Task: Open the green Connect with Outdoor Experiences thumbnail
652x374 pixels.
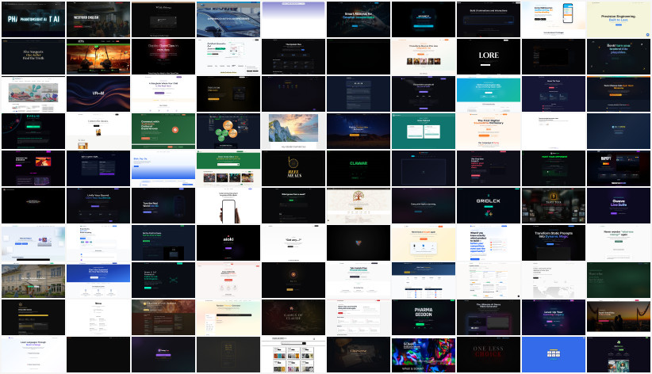Action: (163, 132)
